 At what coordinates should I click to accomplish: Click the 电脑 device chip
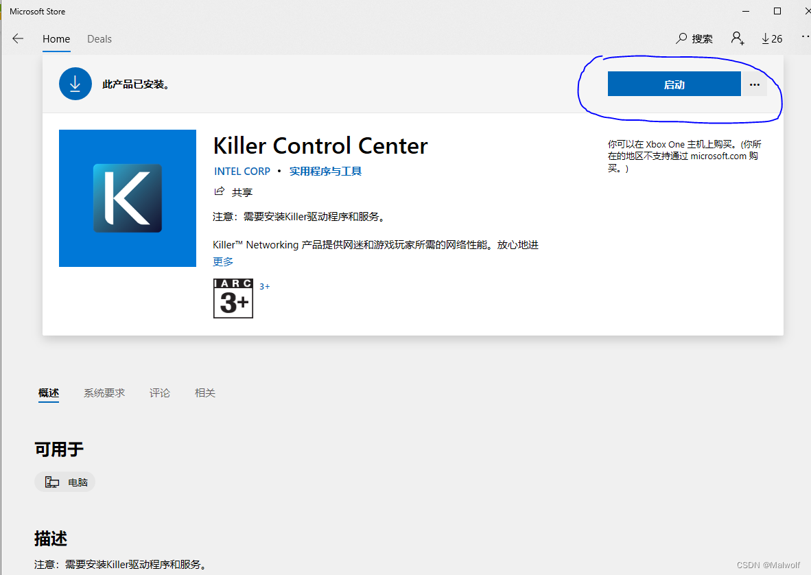click(65, 482)
